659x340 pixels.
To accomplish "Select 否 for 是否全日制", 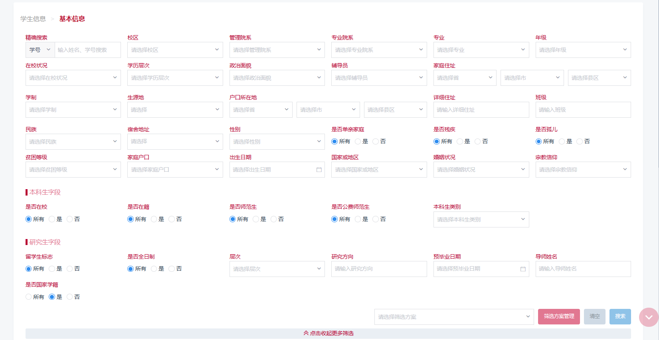I will pos(172,269).
